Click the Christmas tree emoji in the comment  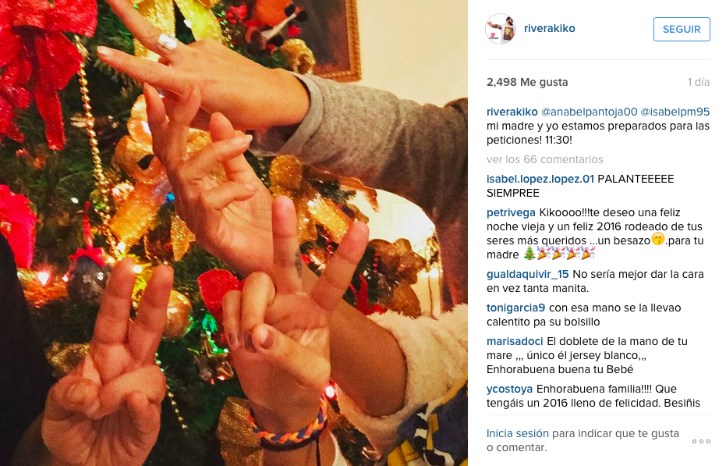pyautogui.click(x=529, y=254)
